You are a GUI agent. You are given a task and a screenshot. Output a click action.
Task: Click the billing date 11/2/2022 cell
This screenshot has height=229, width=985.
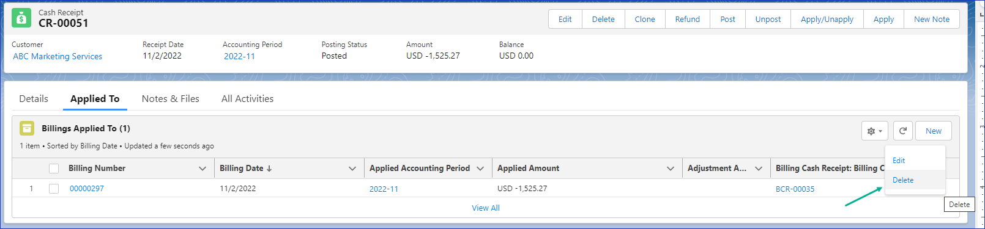tap(237, 189)
